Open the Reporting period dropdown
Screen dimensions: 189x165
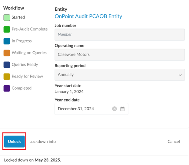click(x=119, y=75)
